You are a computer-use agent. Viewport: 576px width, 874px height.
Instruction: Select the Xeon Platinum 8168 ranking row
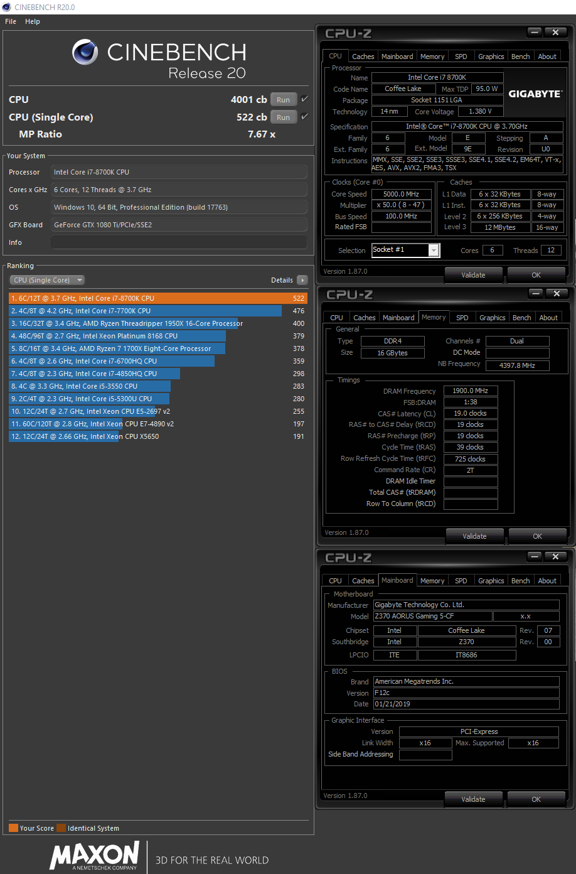pos(158,336)
